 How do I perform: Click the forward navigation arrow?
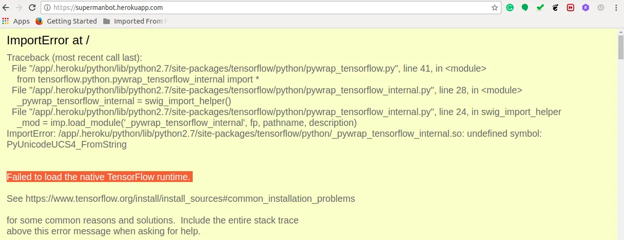[19, 8]
